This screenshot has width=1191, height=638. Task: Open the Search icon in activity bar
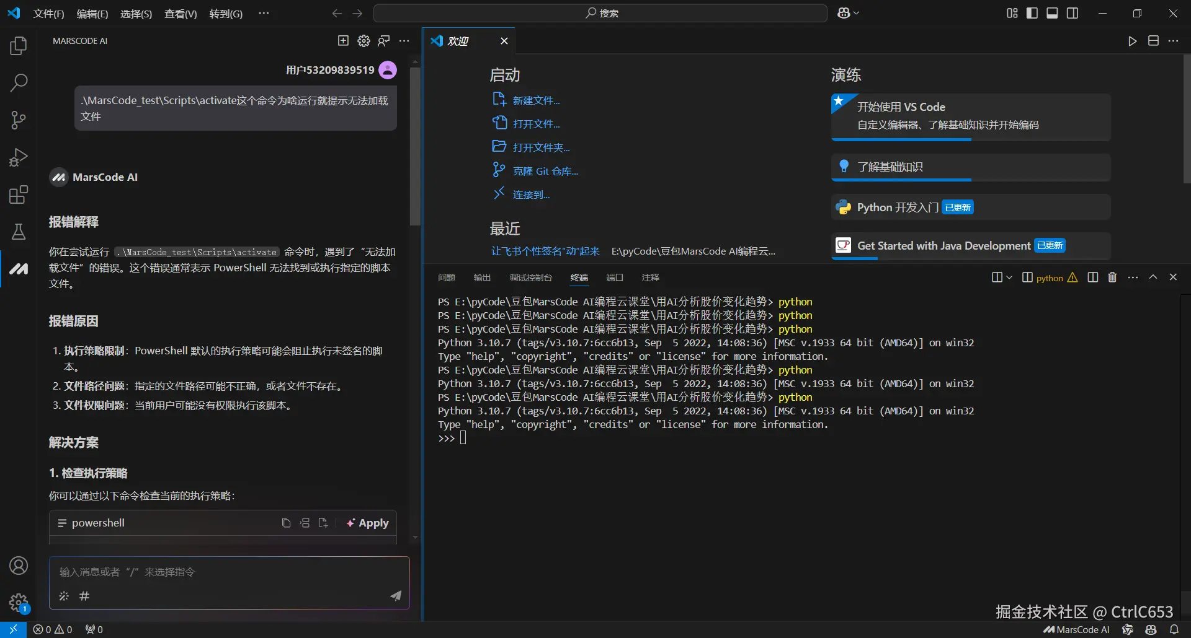[18, 82]
